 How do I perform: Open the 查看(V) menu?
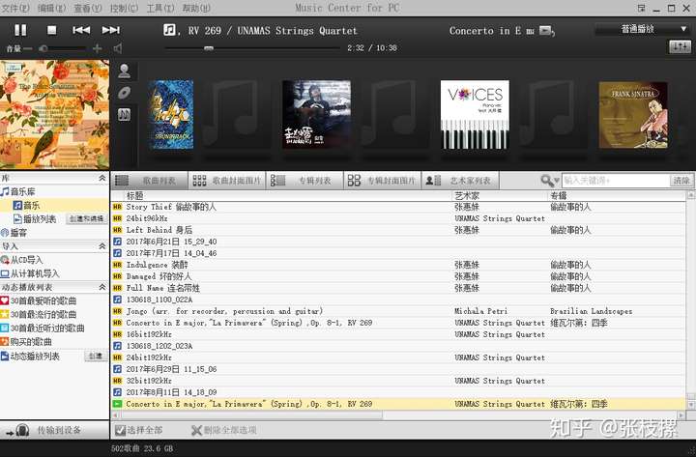coord(88,8)
